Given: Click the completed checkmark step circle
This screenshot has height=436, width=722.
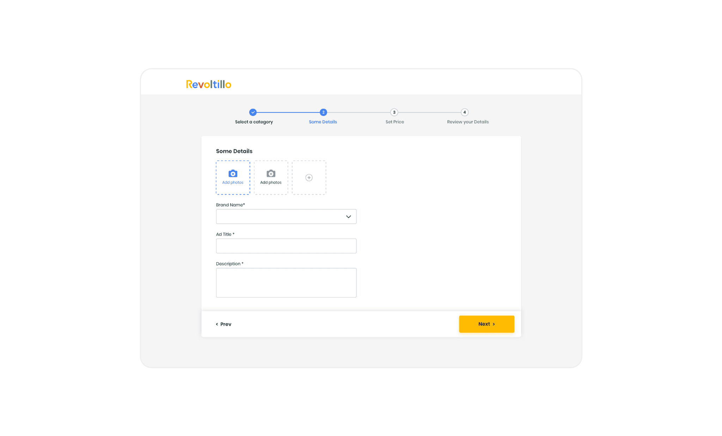Looking at the screenshot, I should pos(253,112).
